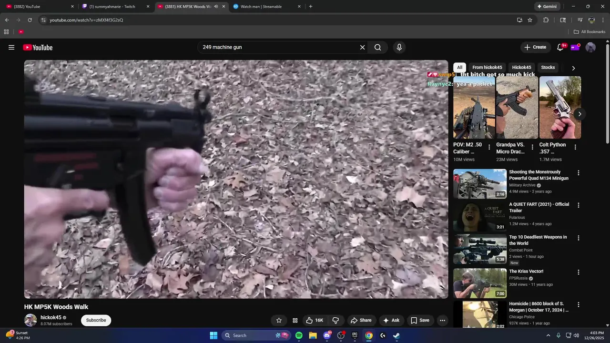
Task: Open options for POV: M2 .50 Caliber short
Action: click(x=489, y=147)
